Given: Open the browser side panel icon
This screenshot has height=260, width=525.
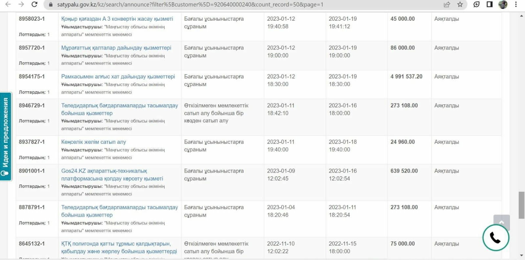Looking at the screenshot, I should pyautogui.click(x=489, y=5).
